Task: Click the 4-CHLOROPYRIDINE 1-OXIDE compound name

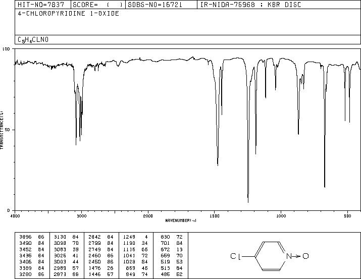Action: pos(68,13)
